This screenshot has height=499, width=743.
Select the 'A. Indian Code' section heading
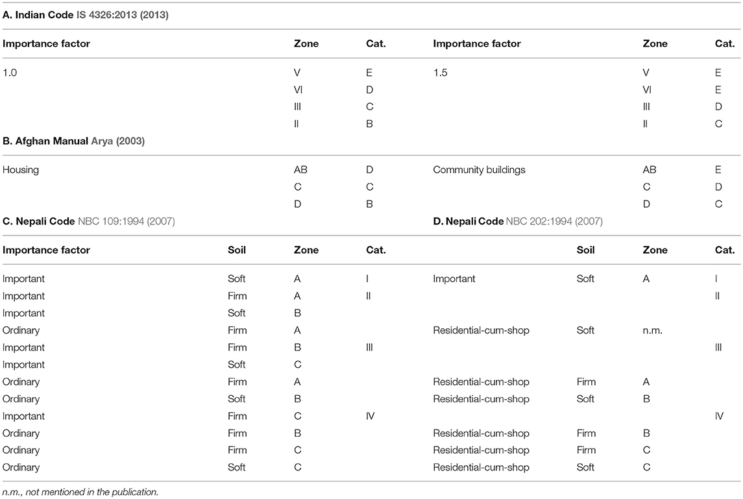[x=38, y=15]
